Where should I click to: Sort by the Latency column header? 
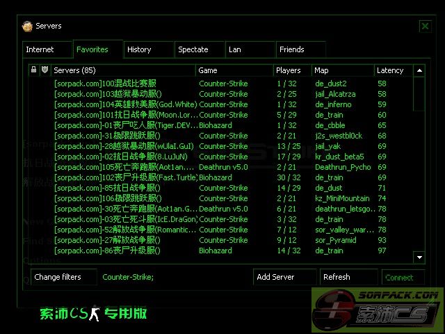pyautogui.click(x=394, y=70)
